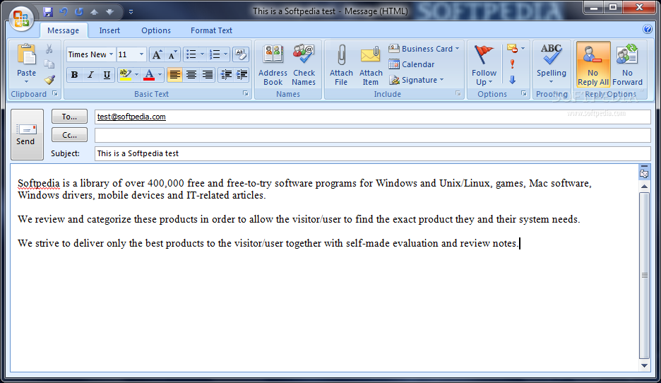Image resolution: width=661 pixels, height=383 pixels.
Task: Run Spelling check
Action: coord(552,64)
